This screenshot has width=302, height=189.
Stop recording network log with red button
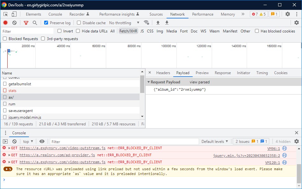(5, 23)
